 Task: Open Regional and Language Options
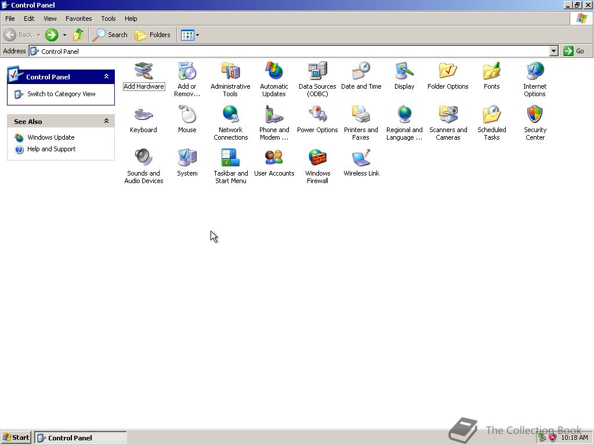tap(404, 123)
